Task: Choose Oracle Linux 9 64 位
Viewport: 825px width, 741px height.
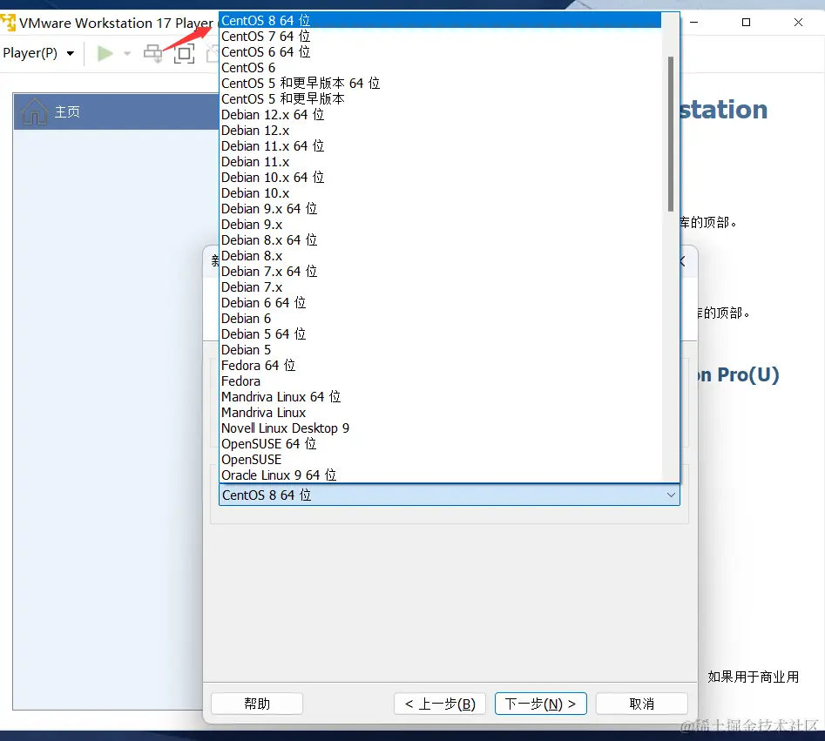Action: pyautogui.click(x=440, y=475)
